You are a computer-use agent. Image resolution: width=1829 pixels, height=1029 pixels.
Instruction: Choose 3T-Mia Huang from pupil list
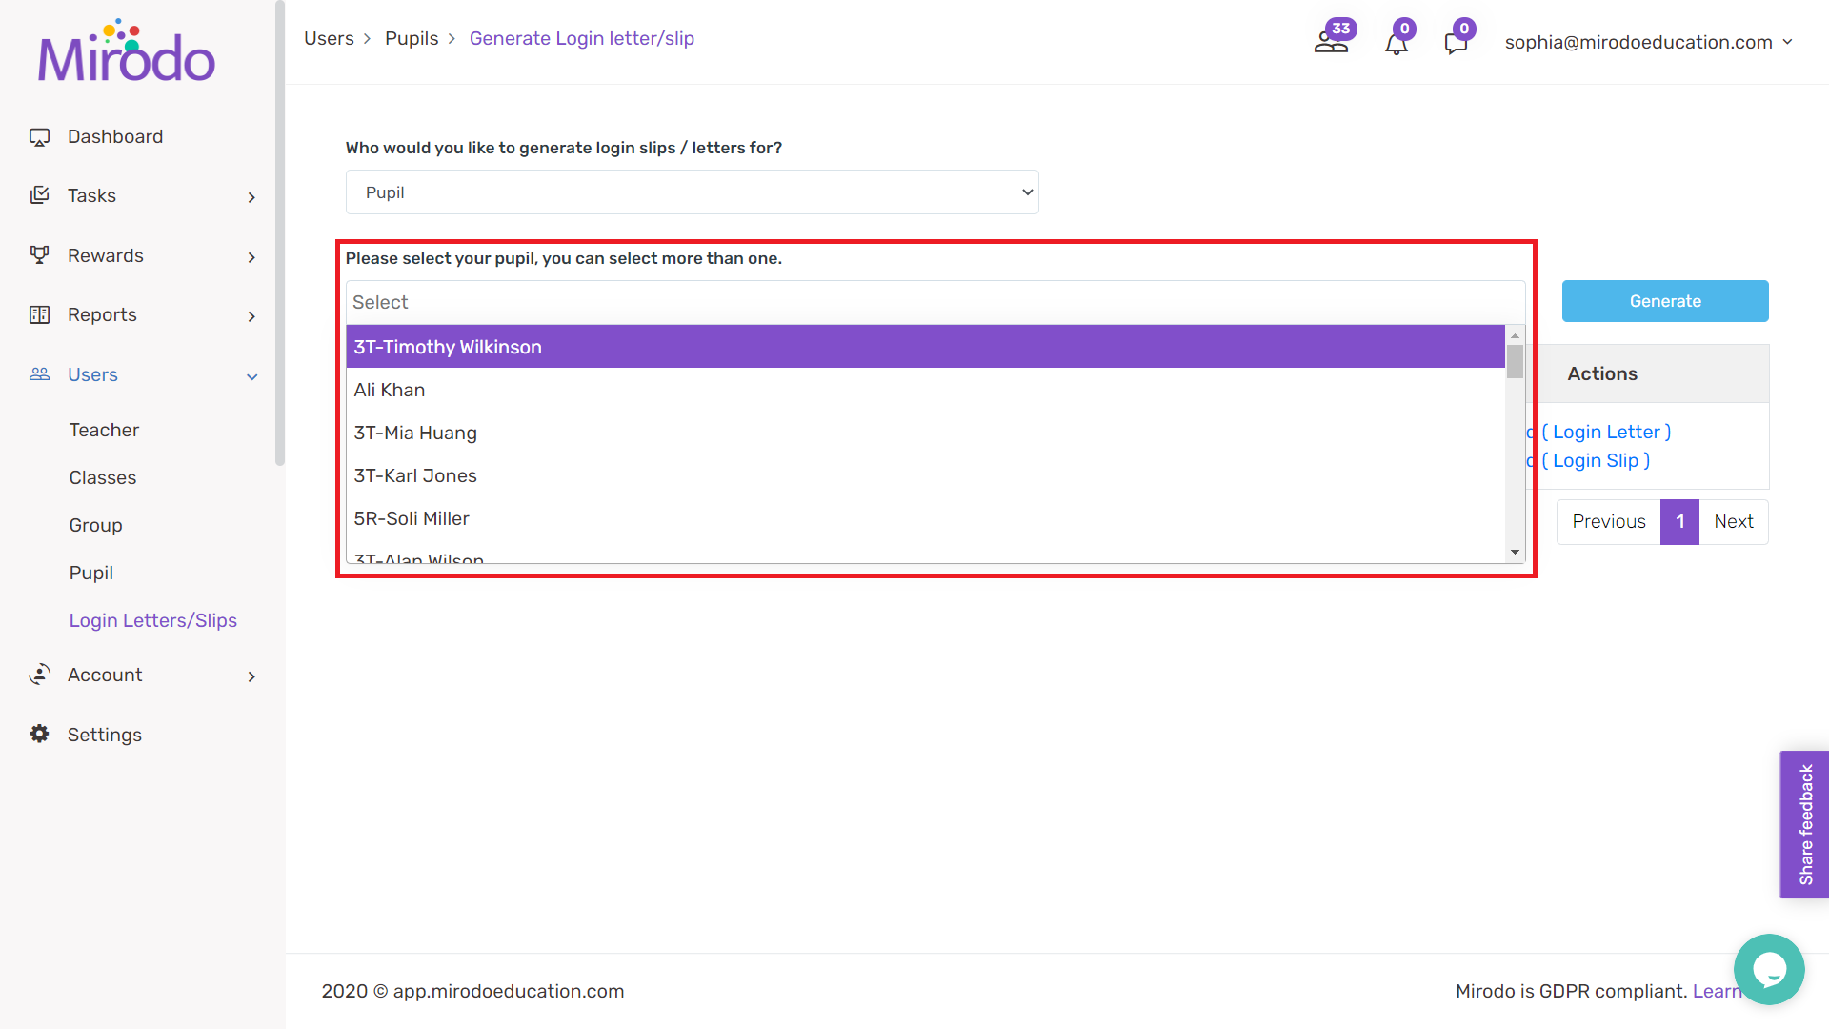[x=415, y=433]
